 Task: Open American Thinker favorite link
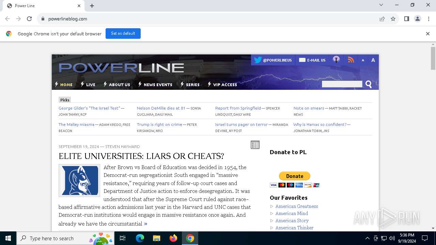click(x=294, y=228)
